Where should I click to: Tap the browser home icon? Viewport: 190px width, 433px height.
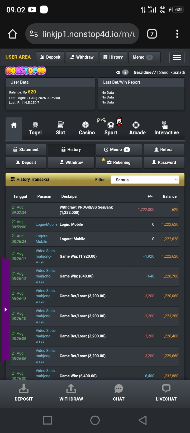tap(13, 34)
